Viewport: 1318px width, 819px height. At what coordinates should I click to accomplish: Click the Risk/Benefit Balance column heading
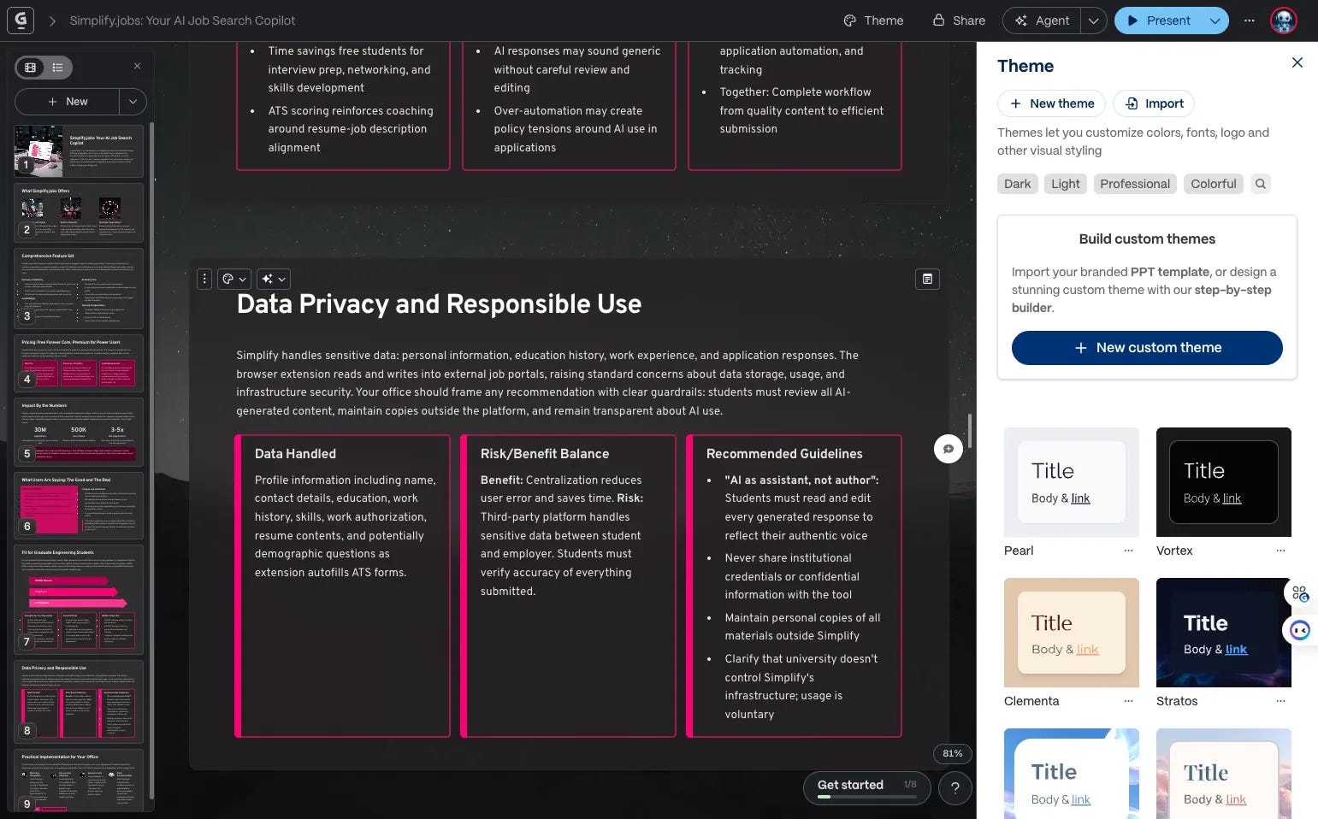pos(545,454)
